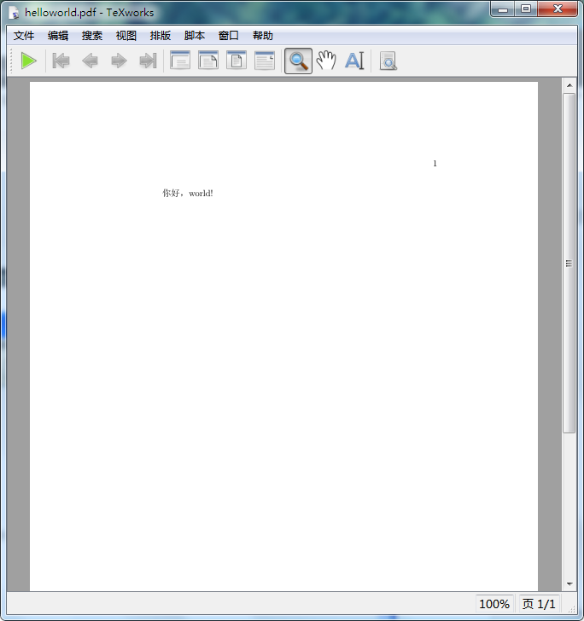Open the 帮助 menu
This screenshot has width=584, height=621.
point(262,36)
